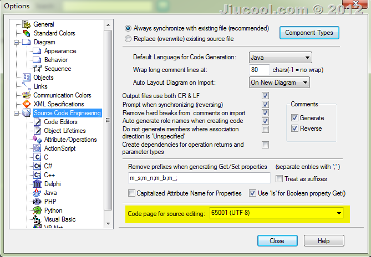The width and height of the screenshot is (371, 257).
Task: Click the Component Types button
Action: tap(309, 33)
